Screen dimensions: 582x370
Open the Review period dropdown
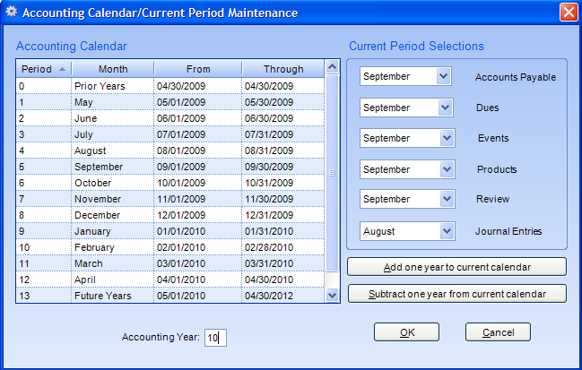pos(447,199)
